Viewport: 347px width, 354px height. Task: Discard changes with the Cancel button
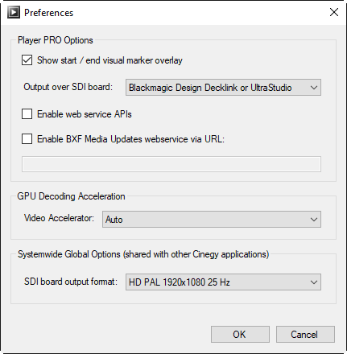click(x=305, y=334)
